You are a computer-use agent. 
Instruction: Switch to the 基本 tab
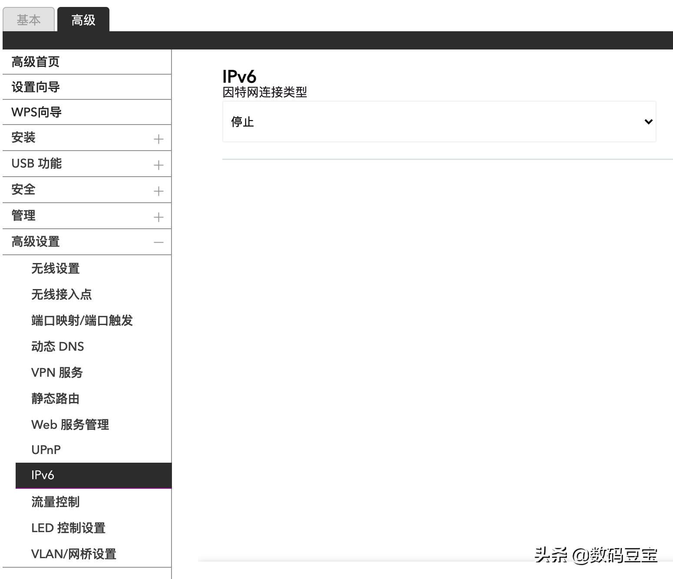point(28,19)
